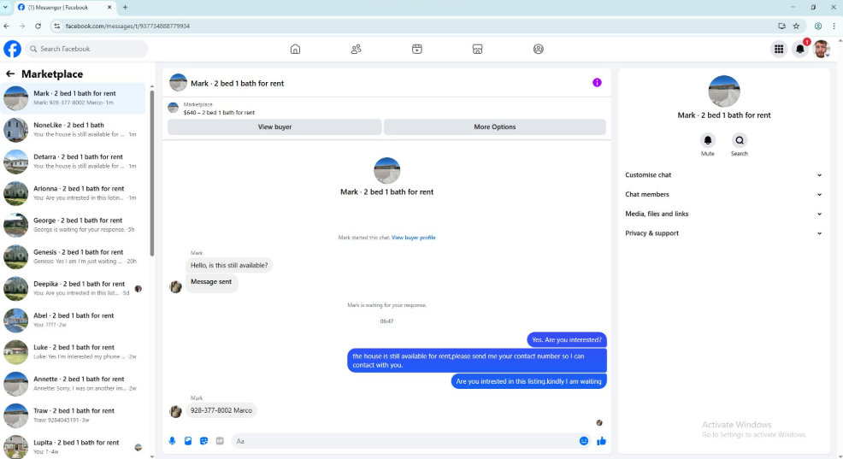Open Deepika 2 bed 1 bath conversation

pos(73,288)
